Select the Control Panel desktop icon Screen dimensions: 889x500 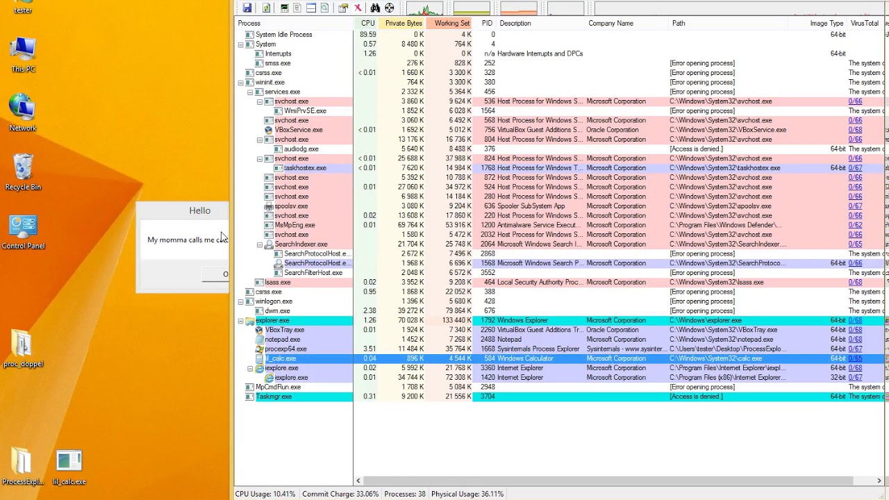point(23,232)
